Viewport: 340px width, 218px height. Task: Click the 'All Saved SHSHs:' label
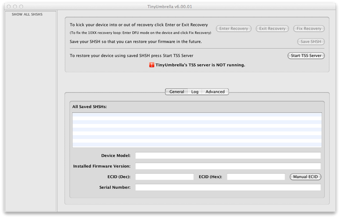coord(89,106)
